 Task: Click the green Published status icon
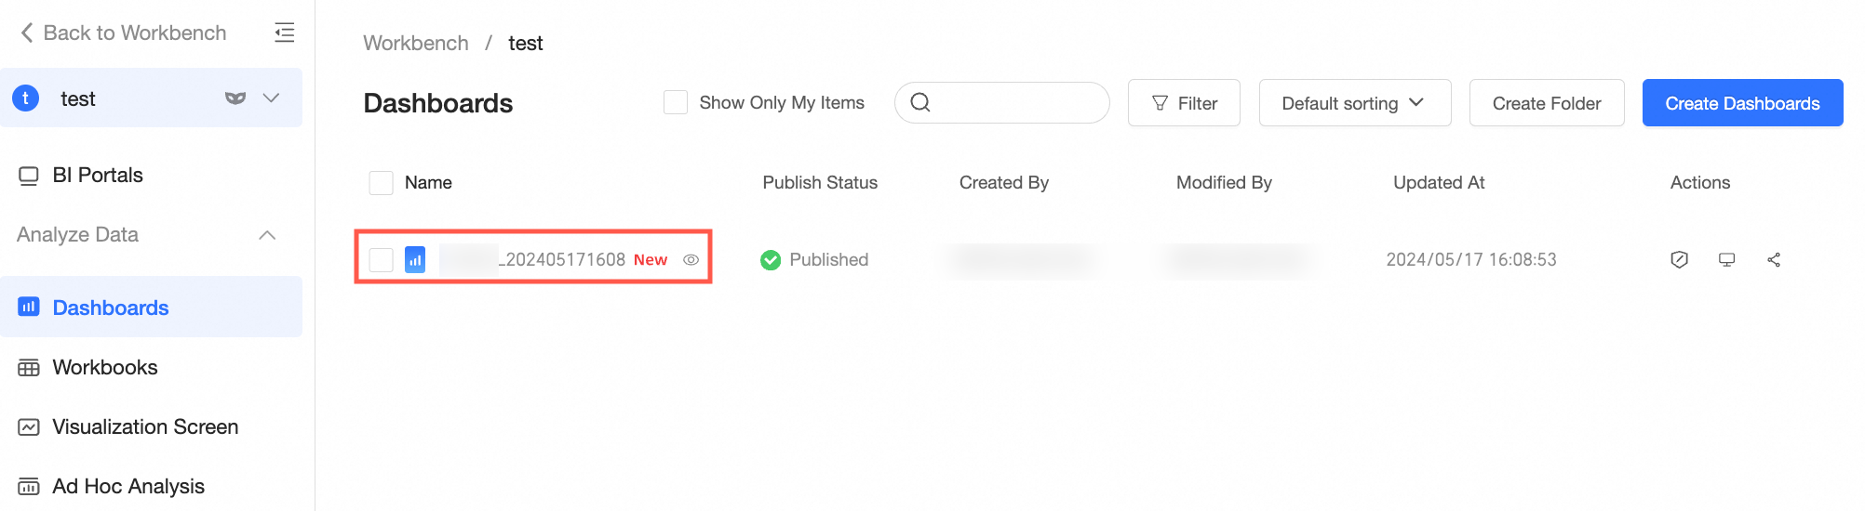[x=771, y=260]
